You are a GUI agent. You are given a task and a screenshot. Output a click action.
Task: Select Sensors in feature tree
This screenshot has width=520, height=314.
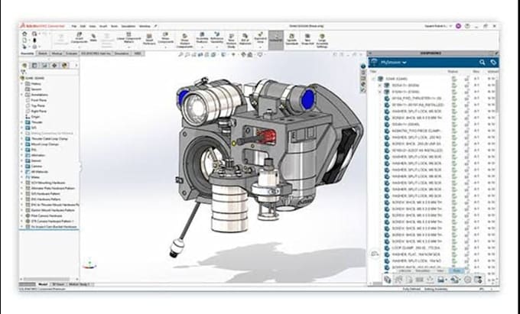coord(33,89)
